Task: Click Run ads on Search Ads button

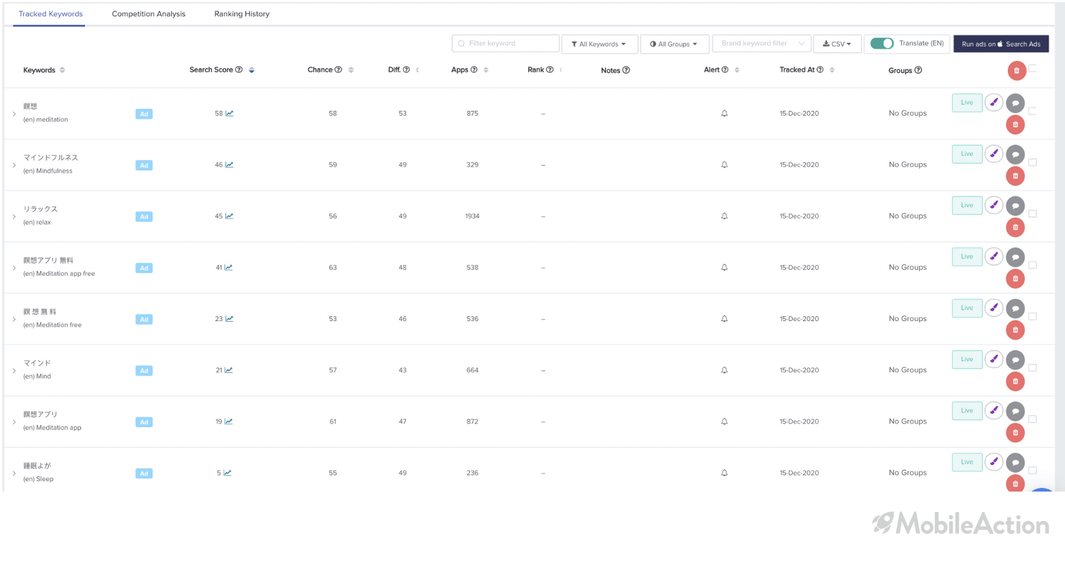Action: pyautogui.click(x=1001, y=44)
